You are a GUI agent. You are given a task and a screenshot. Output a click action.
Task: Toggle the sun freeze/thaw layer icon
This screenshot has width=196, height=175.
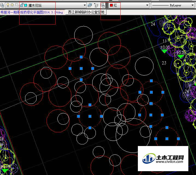12,5
